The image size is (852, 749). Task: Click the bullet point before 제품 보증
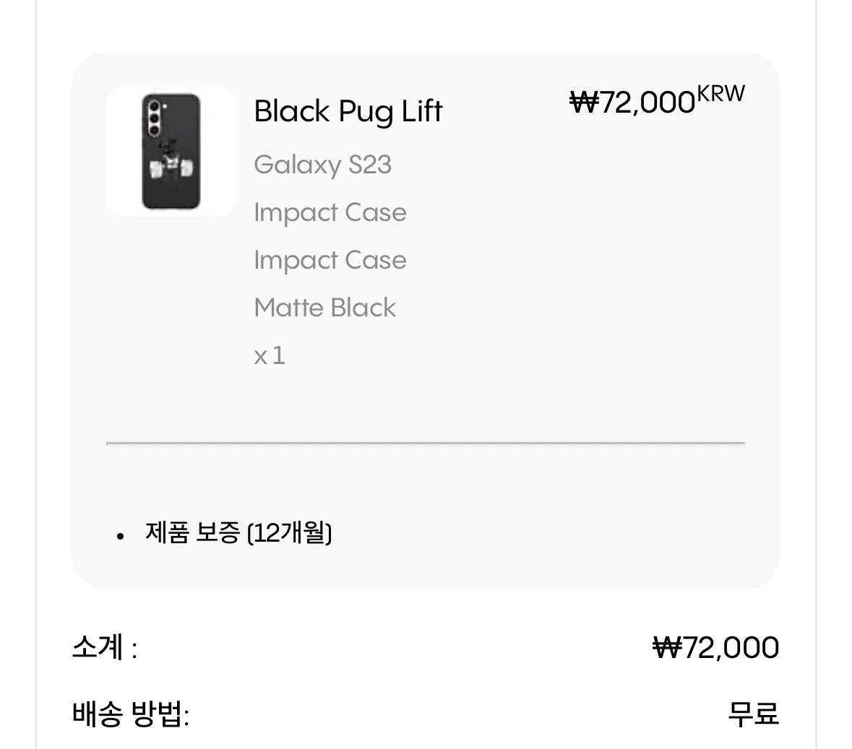point(121,536)
